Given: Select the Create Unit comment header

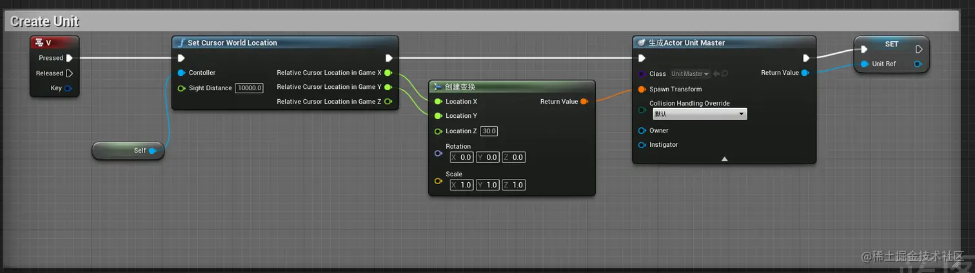Looking at the screenshot, I should coord(481,21).
